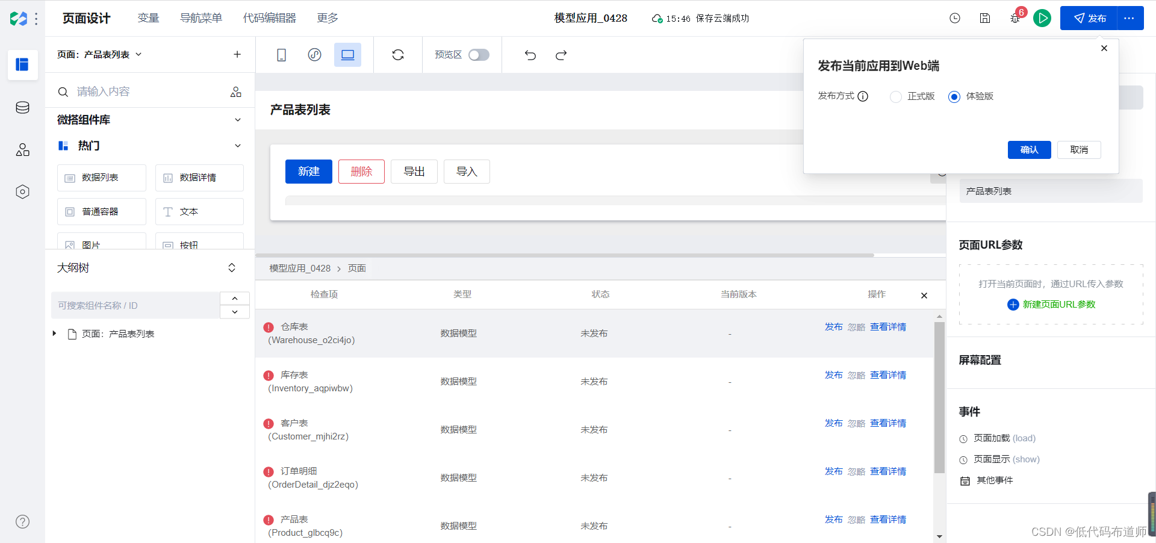Open the help question mark icon
The height and width of the screenshot is (543, 1156).
[22, 521]
